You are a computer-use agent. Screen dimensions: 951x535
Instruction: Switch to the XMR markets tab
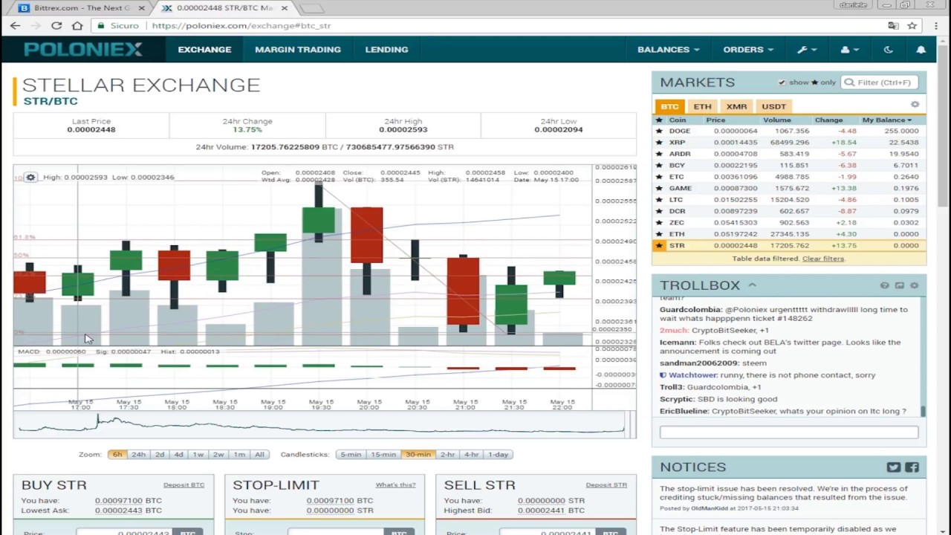(x=736, y=106)
